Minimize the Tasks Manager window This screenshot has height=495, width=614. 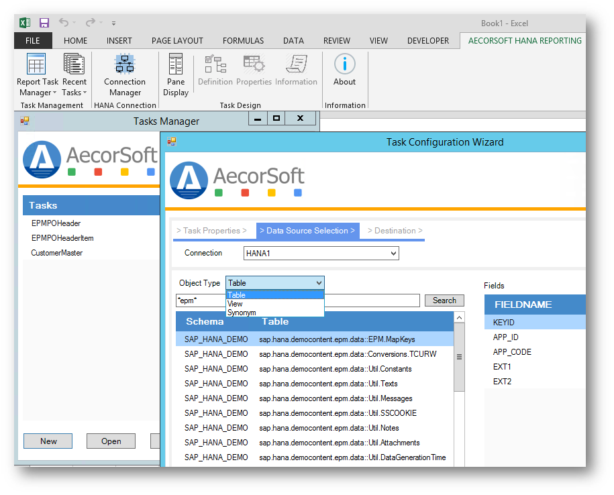point(258,119)
